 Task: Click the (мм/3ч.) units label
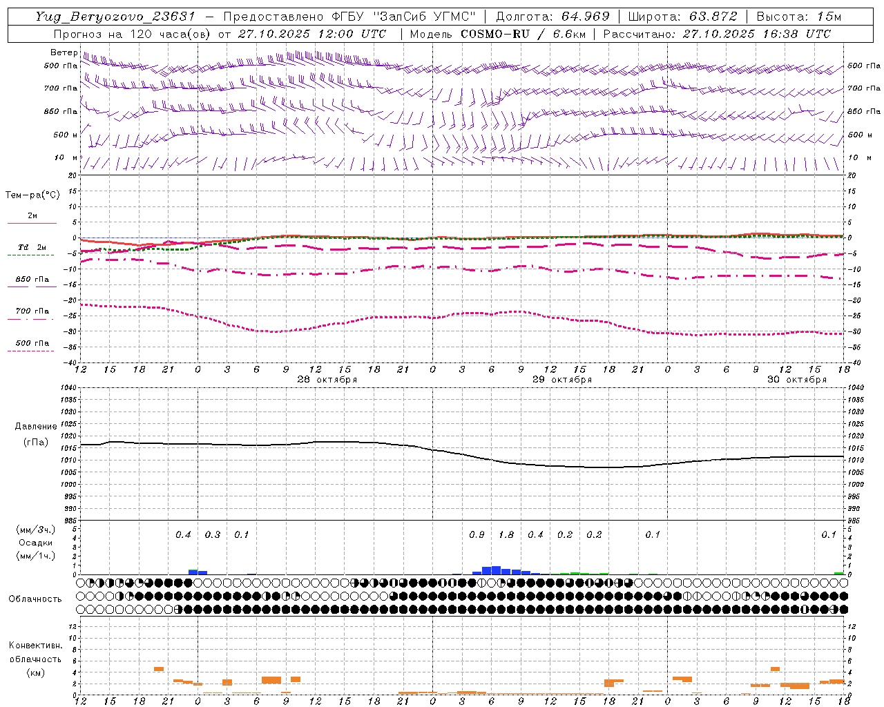tap(36, 530)
